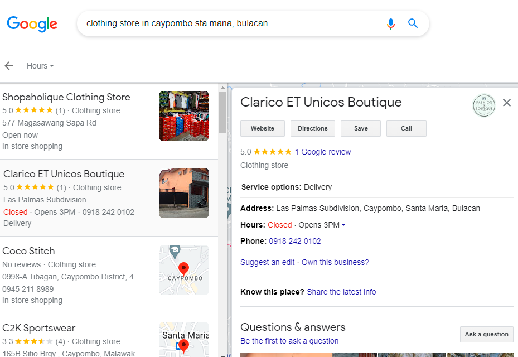This screenshot has height=357, width=518.
Task: Open the 1 Google review link
Action: (x=323, y=152)
